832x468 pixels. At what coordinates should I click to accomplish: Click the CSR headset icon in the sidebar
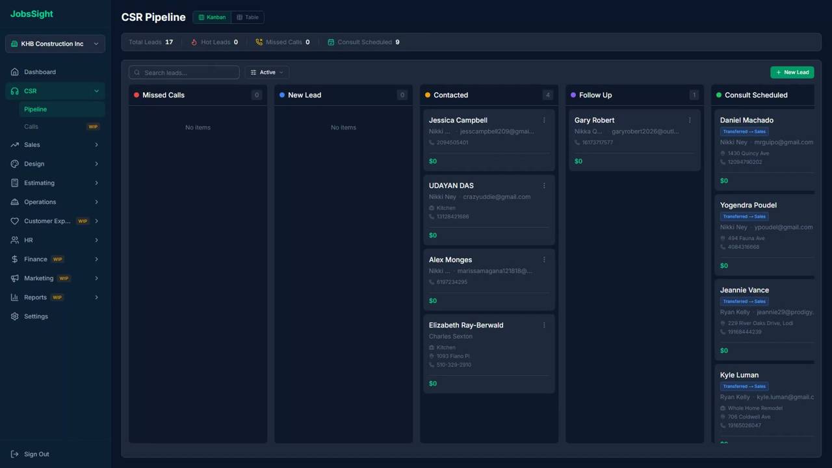[14, 91]
